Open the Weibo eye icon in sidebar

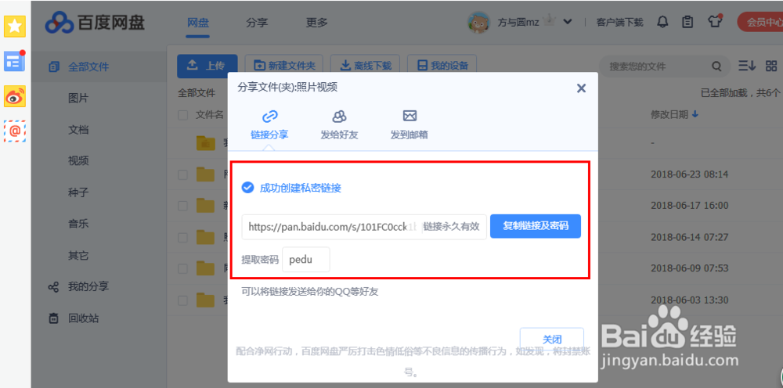(x=14, y=96)
